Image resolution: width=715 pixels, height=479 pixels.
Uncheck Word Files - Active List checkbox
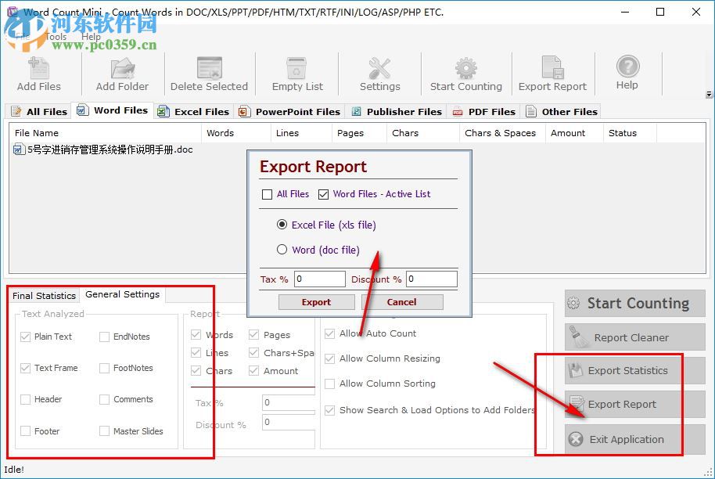click(x=323, y=194)
